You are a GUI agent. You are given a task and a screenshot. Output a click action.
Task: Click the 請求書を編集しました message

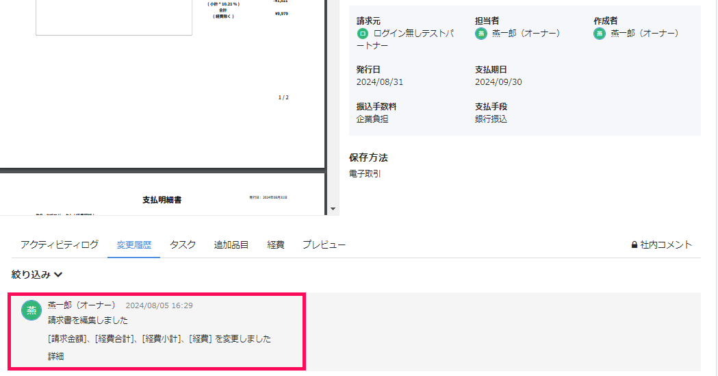[x=88, y=320]
